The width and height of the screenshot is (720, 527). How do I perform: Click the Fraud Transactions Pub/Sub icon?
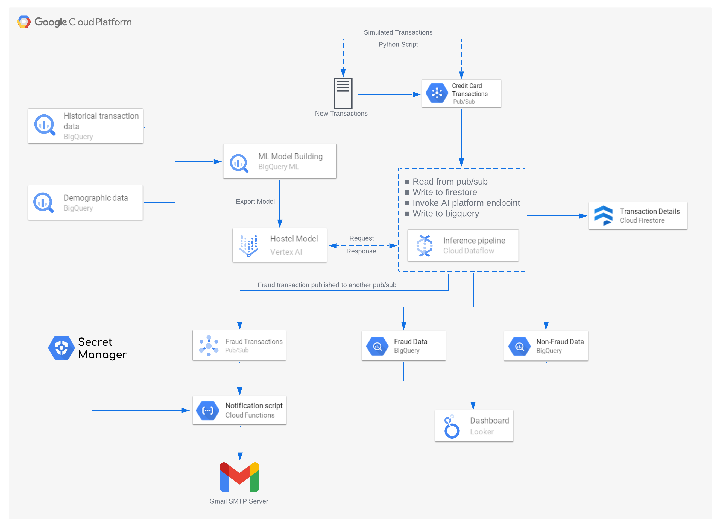209,346
